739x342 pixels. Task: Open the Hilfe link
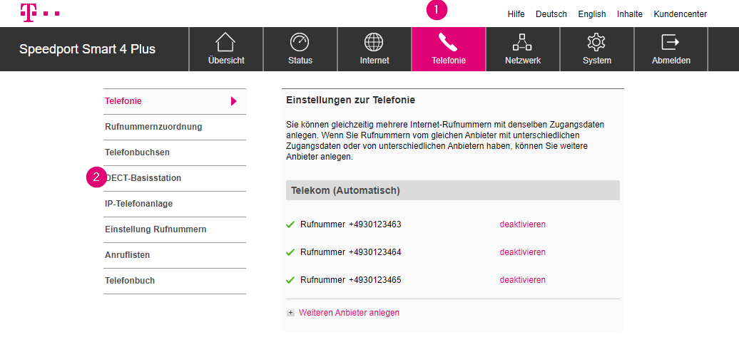coord(516,14)
